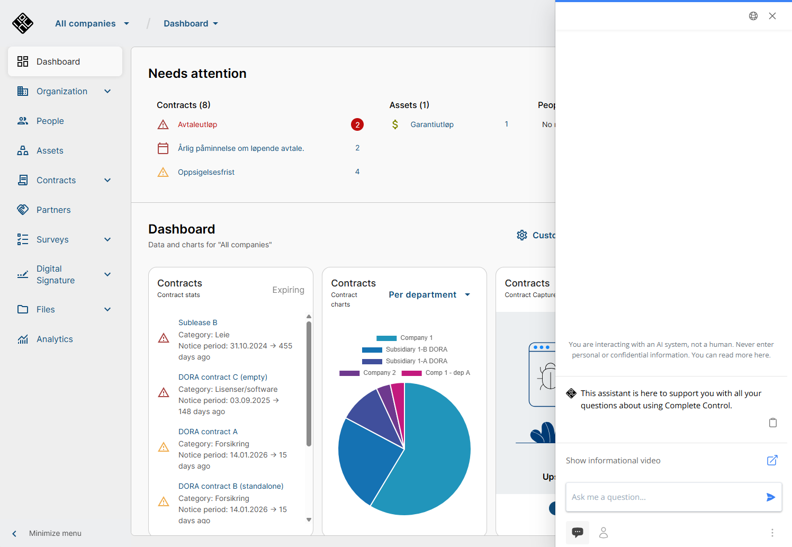The image size is (792, 547).
Task: Click the company logo in top left
Action: pos(23,23)
